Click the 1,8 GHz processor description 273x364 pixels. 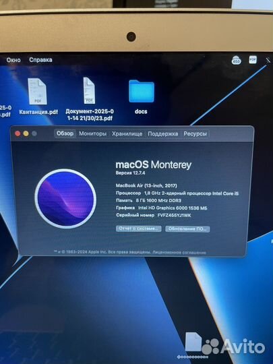pos(191,193)
